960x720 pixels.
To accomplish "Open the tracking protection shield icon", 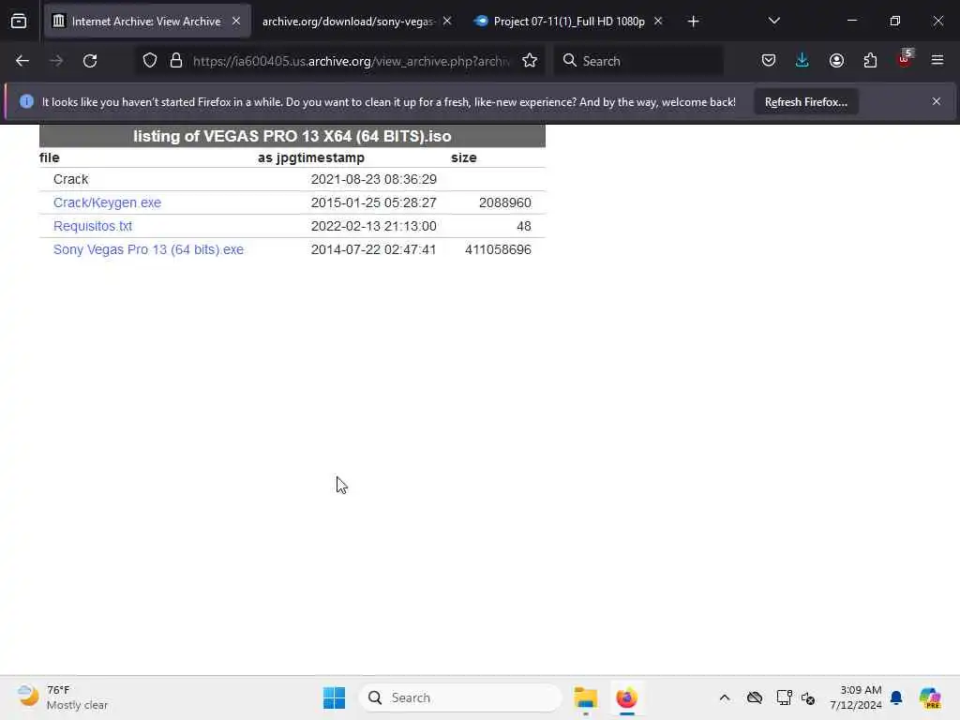I will click(x=150, y=61).
